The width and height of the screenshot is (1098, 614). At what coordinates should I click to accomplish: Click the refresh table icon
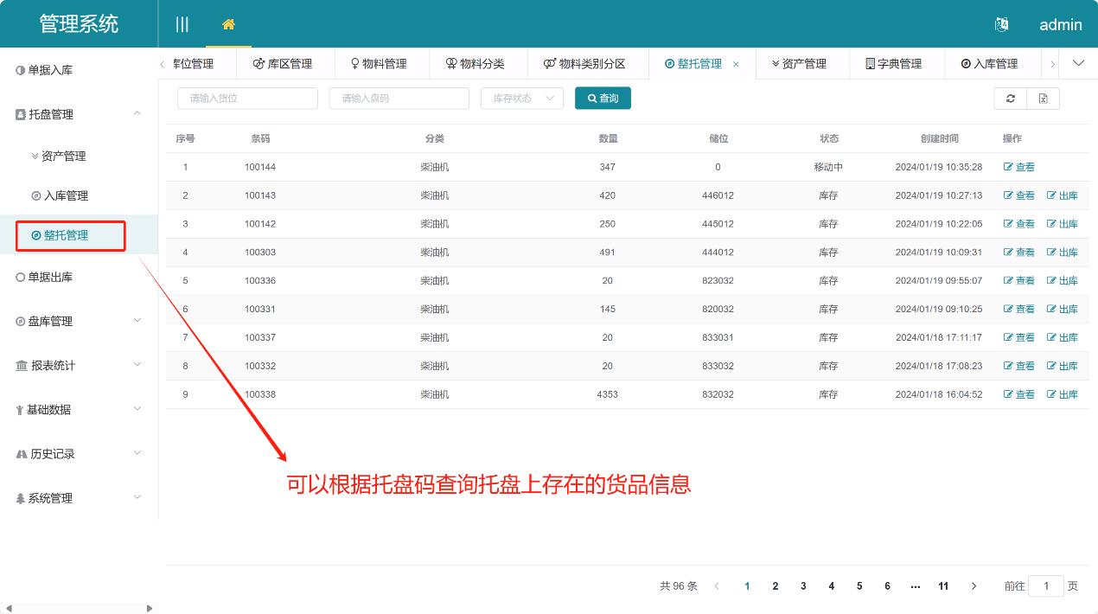click(1010, 98)
